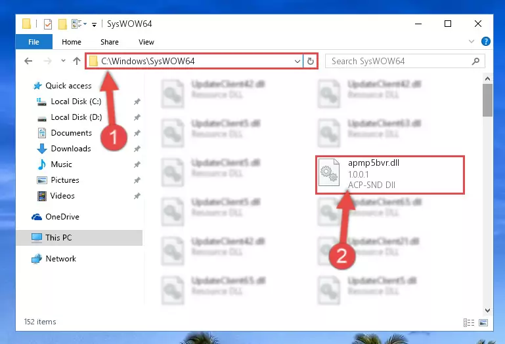The height and width of the screenshot is (344, 505).
Task: Click the New folder icon in quick access toolbar
Action: [x=62, y=24]
